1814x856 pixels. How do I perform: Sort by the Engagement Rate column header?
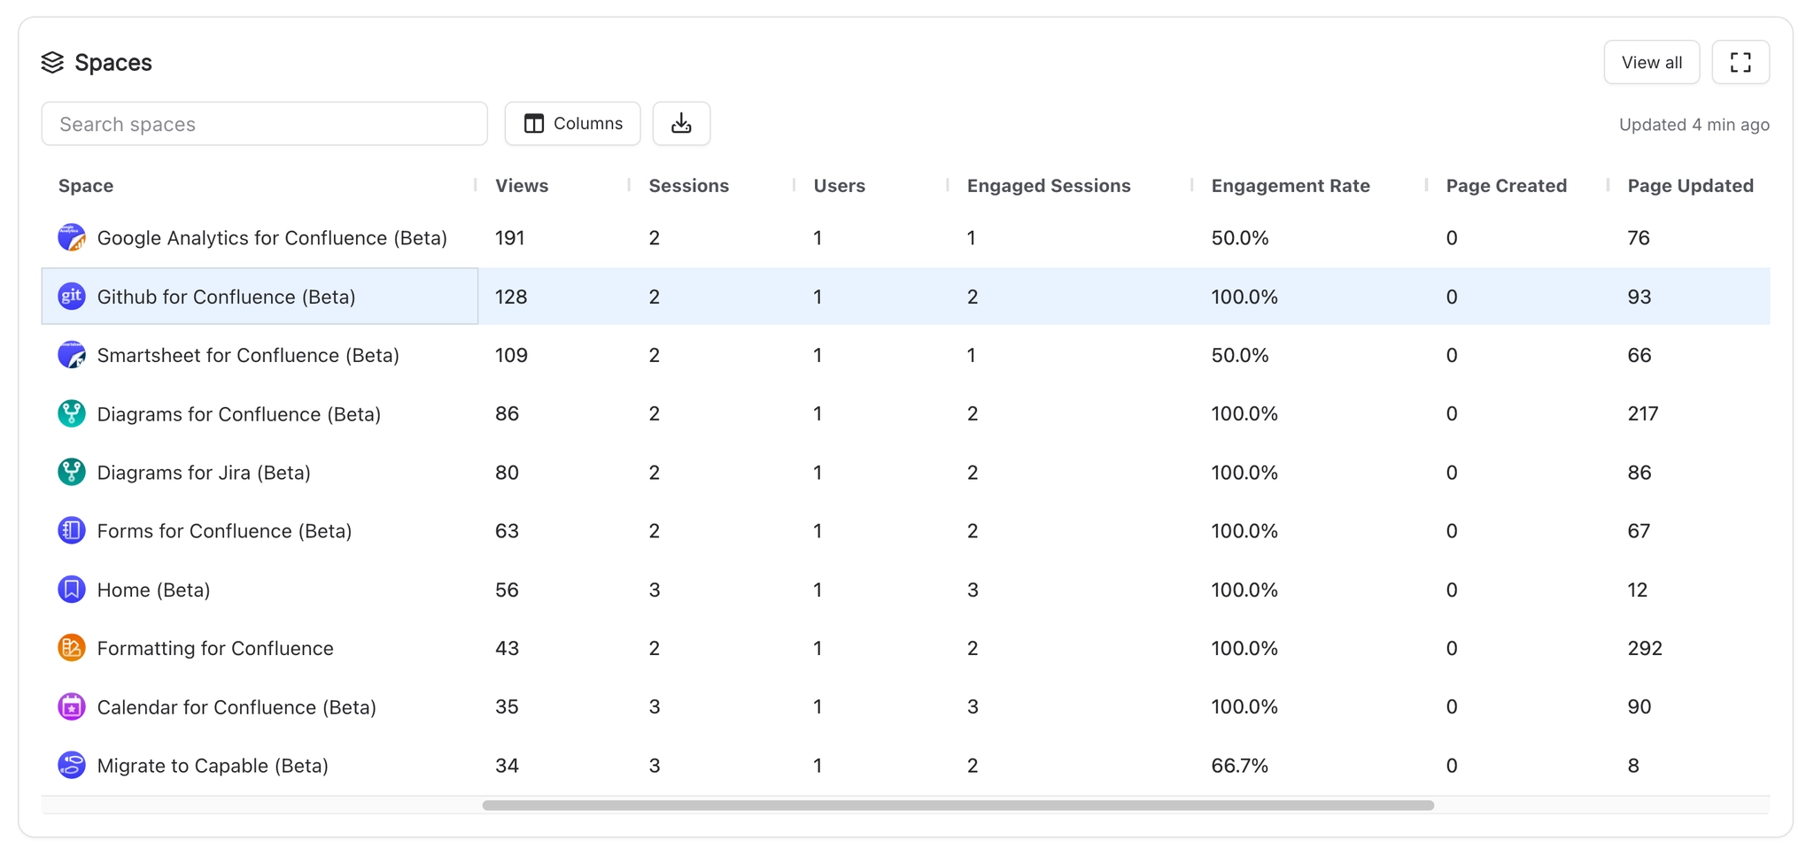(x=1291, y=186)
